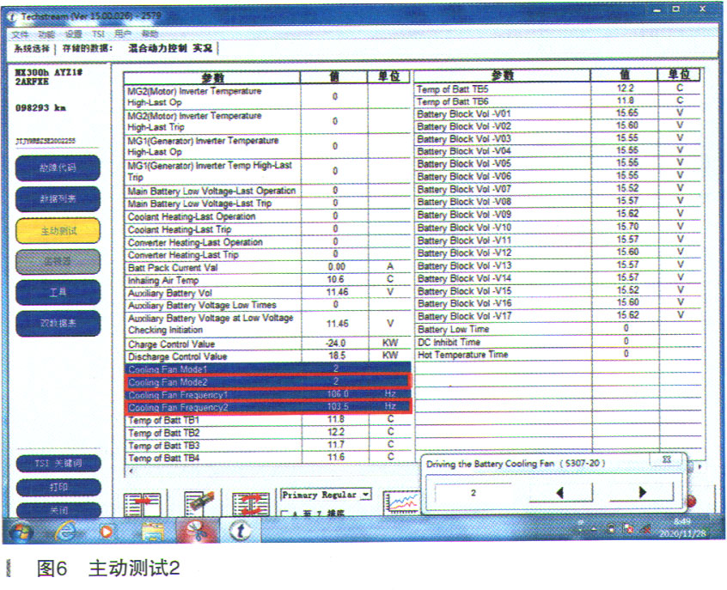Select the Cooling Fan Mode1 row
The image size is (727, 590).
tap(267, 369)
